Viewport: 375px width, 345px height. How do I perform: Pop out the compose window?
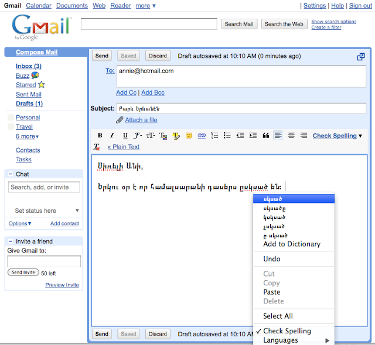point(361,57)
